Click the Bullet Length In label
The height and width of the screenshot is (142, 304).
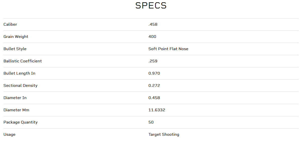tap(19, 73)
